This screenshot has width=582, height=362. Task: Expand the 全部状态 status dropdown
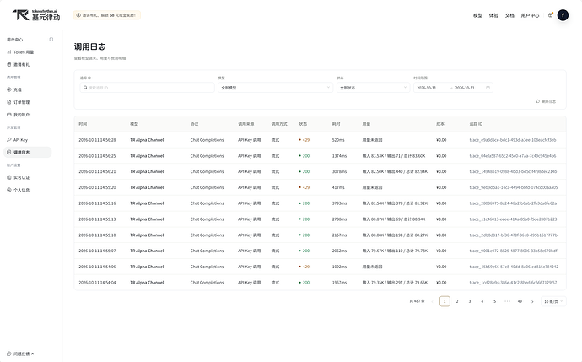pyautogui.click(x=373, y=88)
